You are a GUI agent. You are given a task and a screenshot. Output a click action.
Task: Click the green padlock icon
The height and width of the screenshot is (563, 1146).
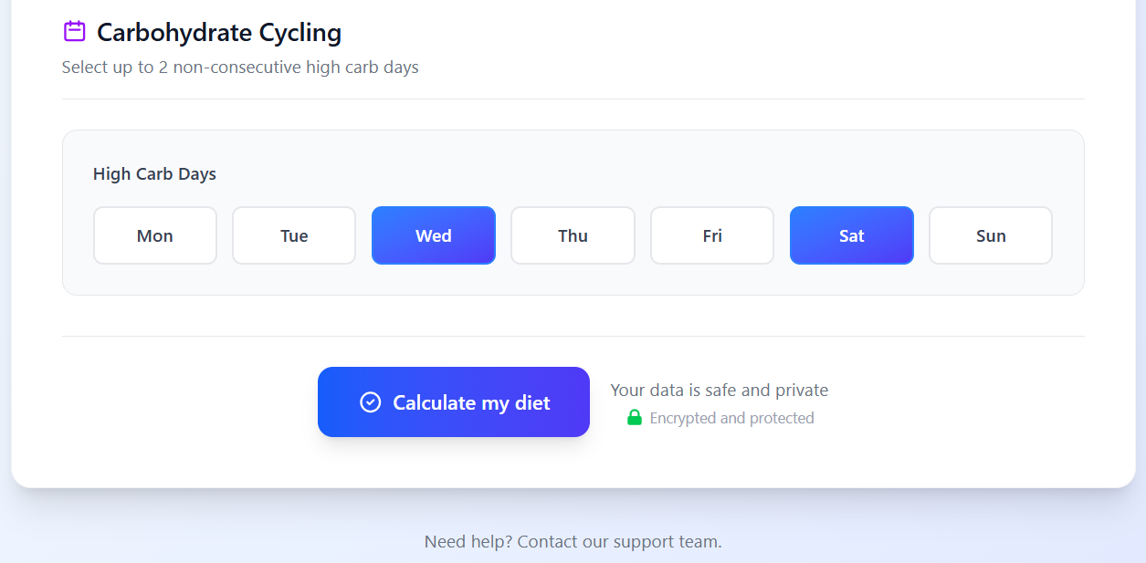pos(635,418)
